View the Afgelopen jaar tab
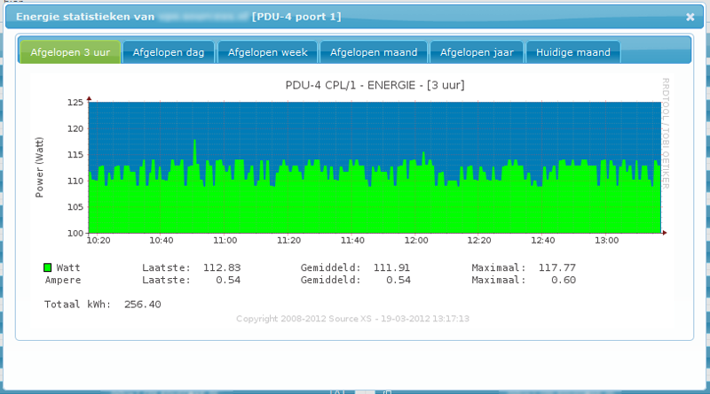 (477, 52)
